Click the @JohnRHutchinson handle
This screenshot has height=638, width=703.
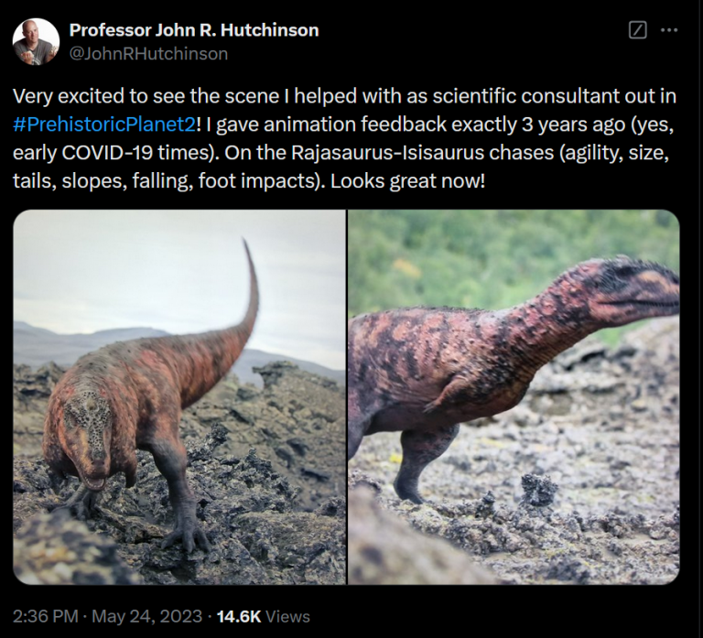pos(148,53)
